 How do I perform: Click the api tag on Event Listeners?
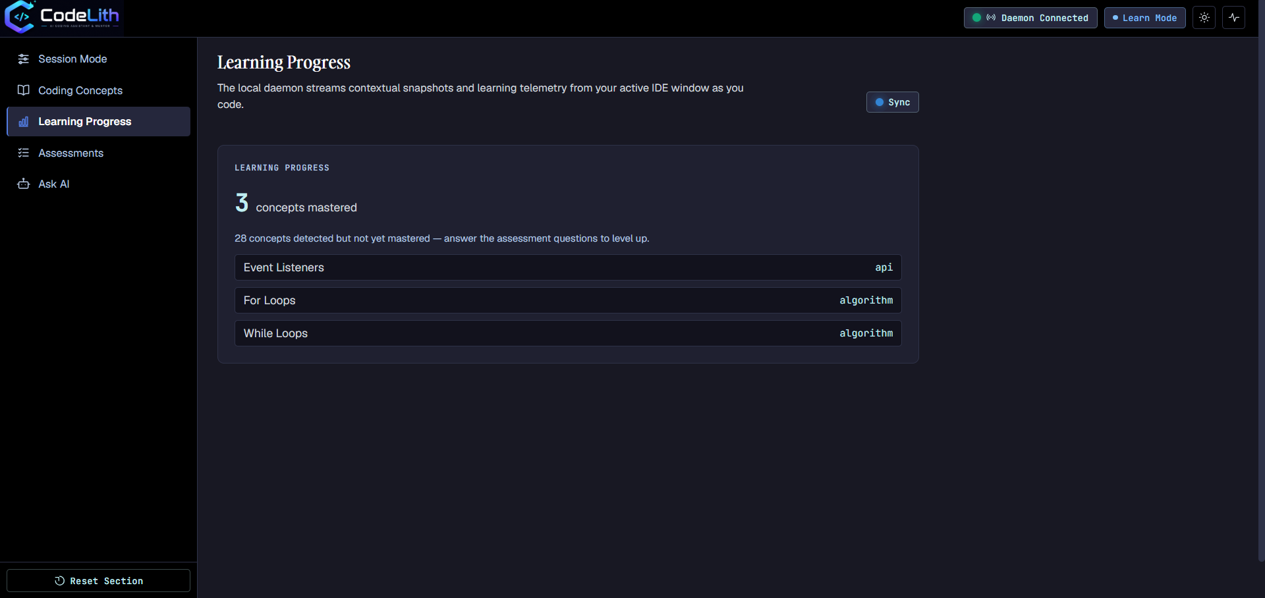pyautogui.click(x=884, y=267)
